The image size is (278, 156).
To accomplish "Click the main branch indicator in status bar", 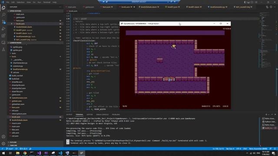I will tap(10, 149).
